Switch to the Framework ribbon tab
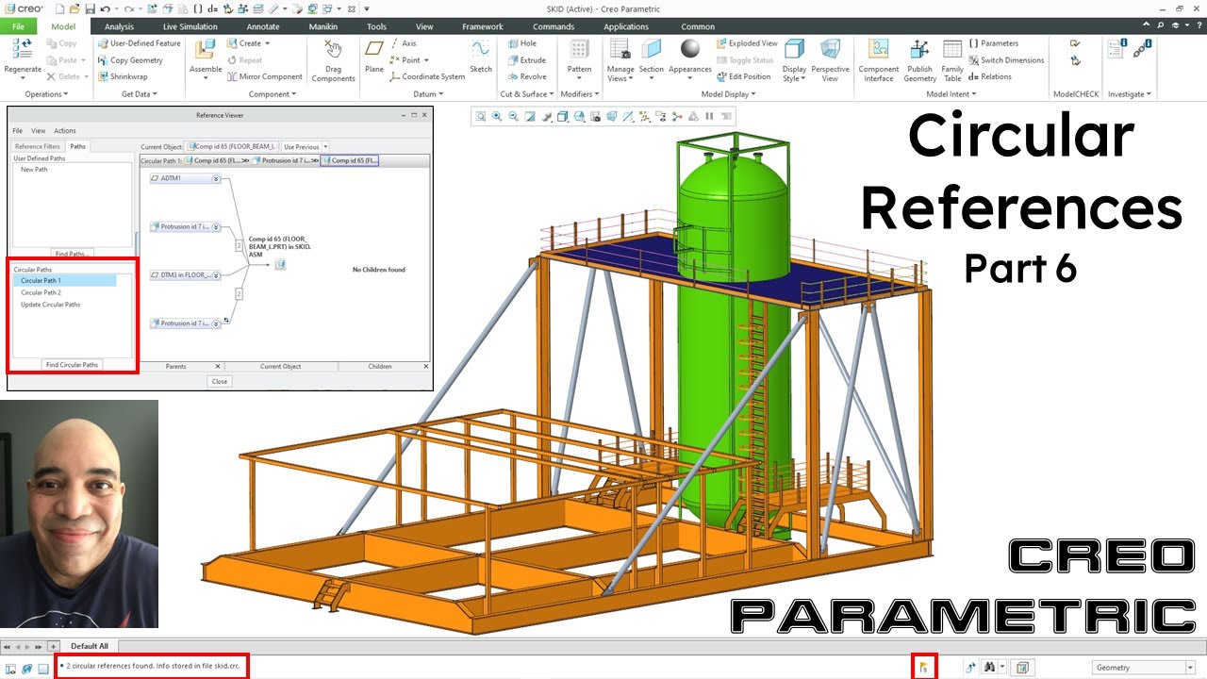Screen dimensions: 1207x679 [x=483, y=26]
